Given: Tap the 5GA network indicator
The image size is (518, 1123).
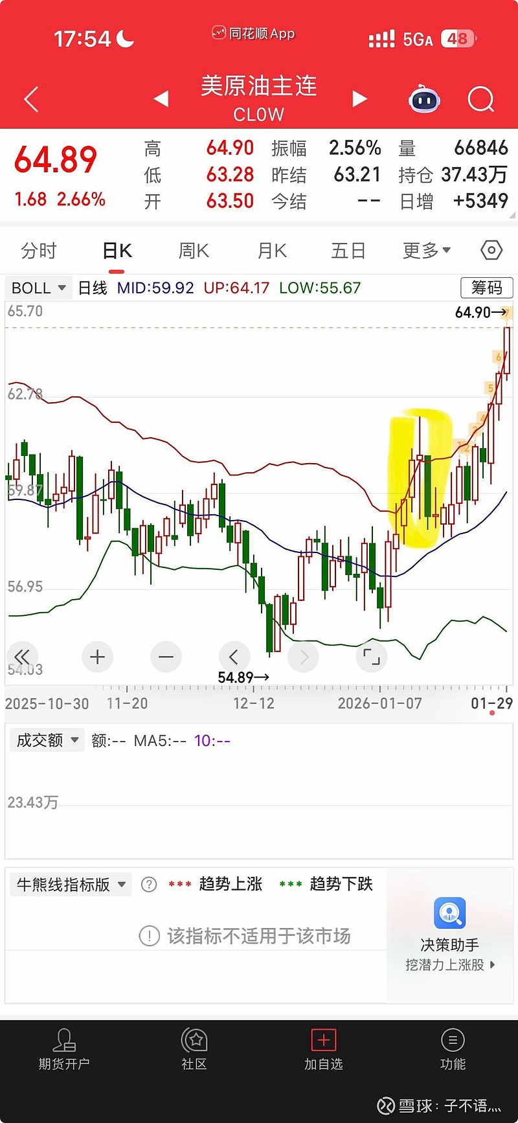Looking at the screenshot, I should (x=418, y=40).
